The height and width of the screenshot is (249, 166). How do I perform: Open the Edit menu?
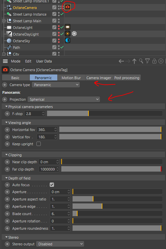point(28,61)
